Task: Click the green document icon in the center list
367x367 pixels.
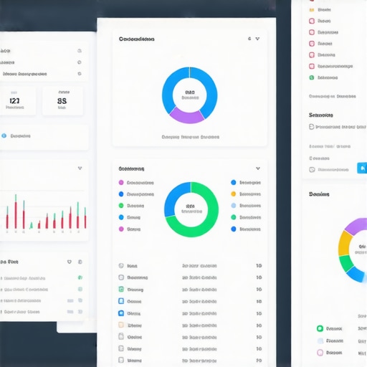Action: [x=121, y=290]
